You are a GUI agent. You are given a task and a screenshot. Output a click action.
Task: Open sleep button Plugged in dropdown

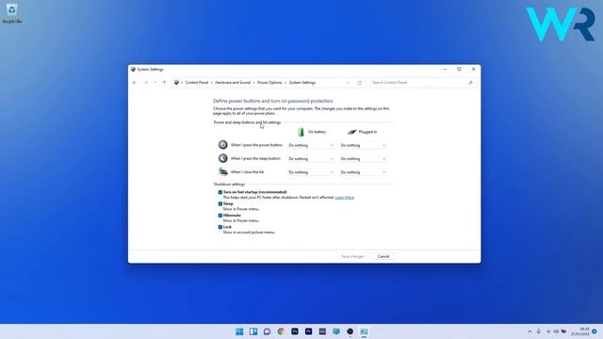[x=363, y=159]
